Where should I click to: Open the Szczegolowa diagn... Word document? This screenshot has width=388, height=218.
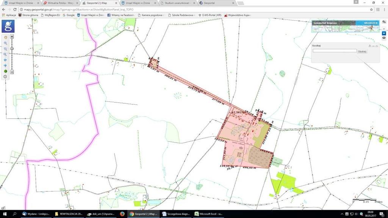click(176, 214)
